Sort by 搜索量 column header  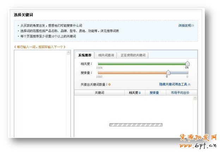point(154,93)
